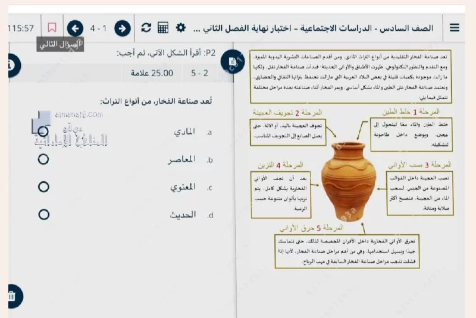Select answer c. المعنوي

tap(43, 187)
